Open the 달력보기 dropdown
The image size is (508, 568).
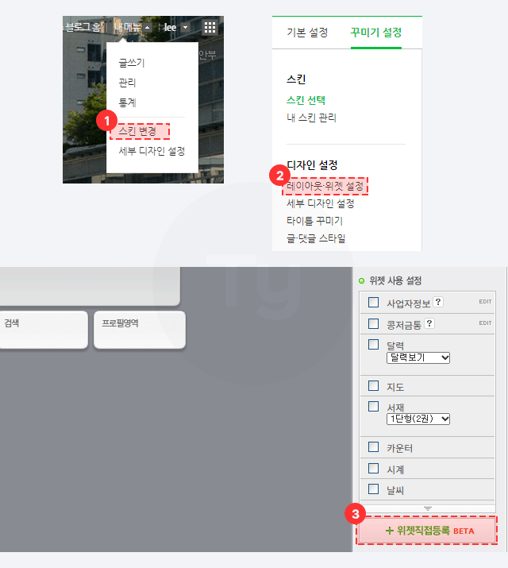[x=418, y=357]
